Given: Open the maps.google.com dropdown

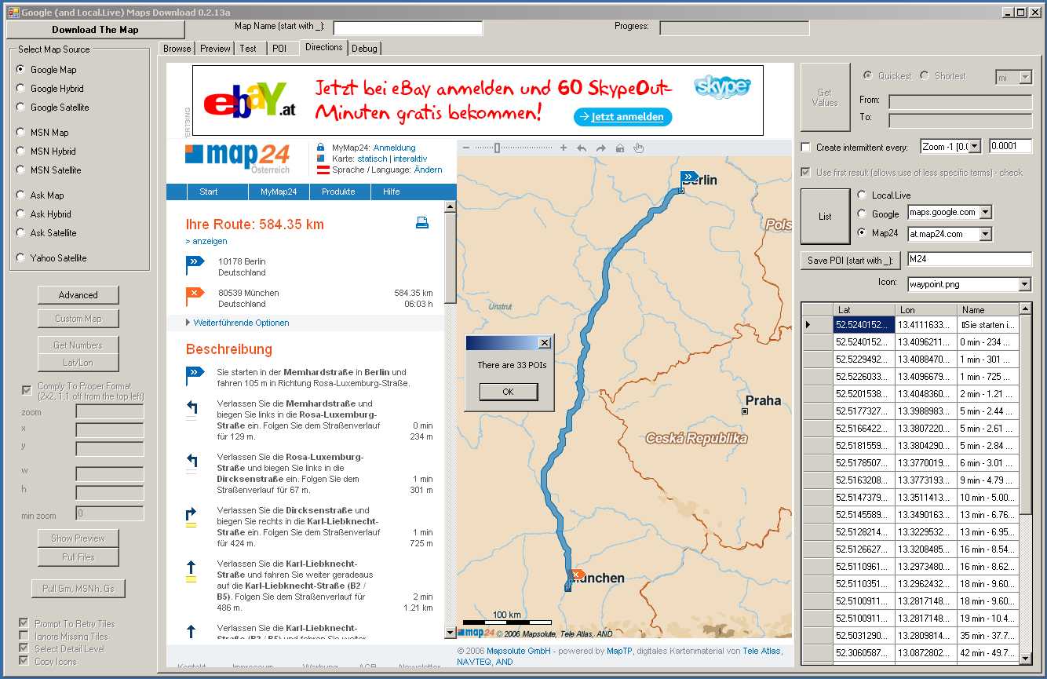Looking at the screenshot, I should [x=986, y=212].
